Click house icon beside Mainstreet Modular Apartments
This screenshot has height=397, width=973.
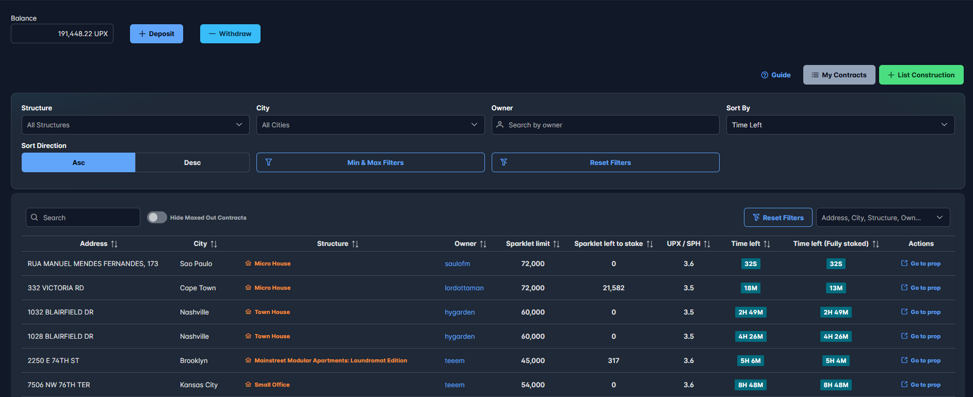248,360
